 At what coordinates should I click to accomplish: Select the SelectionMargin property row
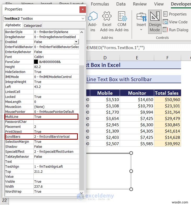coord(42,141)
